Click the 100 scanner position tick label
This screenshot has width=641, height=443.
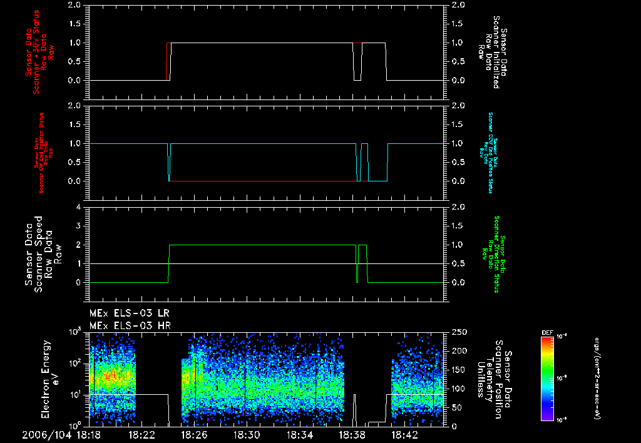coord(458,389)
